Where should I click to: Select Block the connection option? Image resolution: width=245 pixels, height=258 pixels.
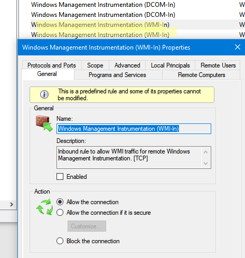coord(60,241)
